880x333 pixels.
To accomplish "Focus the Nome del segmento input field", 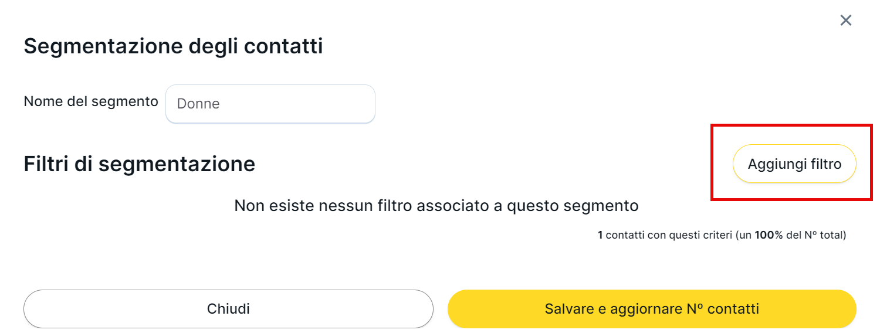I will (x=270, y=104).
